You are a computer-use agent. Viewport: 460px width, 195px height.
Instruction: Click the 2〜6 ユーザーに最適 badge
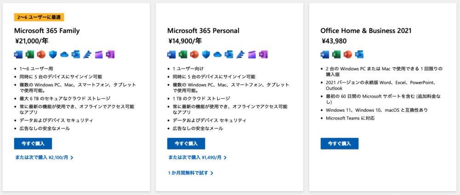pos(39,17)
